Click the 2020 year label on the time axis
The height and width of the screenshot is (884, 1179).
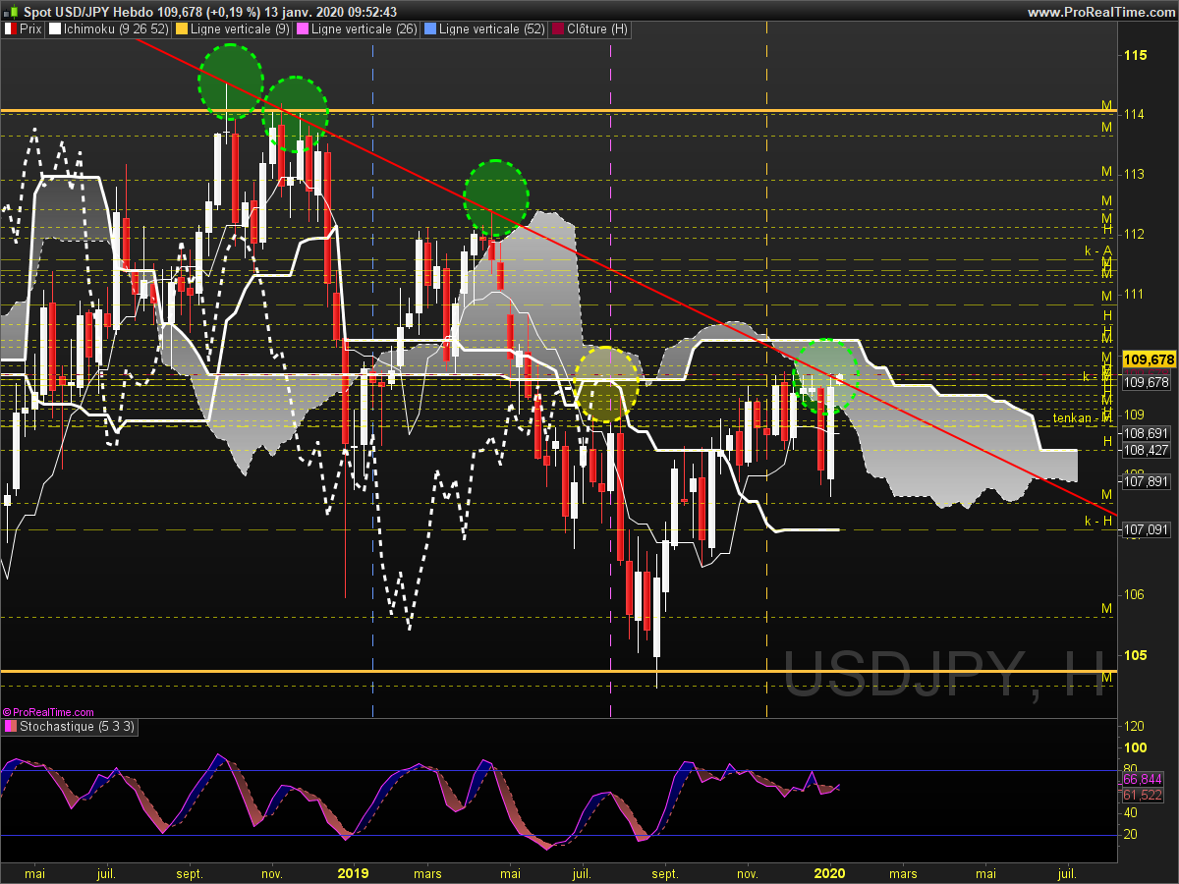pyautogui.click(x=830, y=872)
